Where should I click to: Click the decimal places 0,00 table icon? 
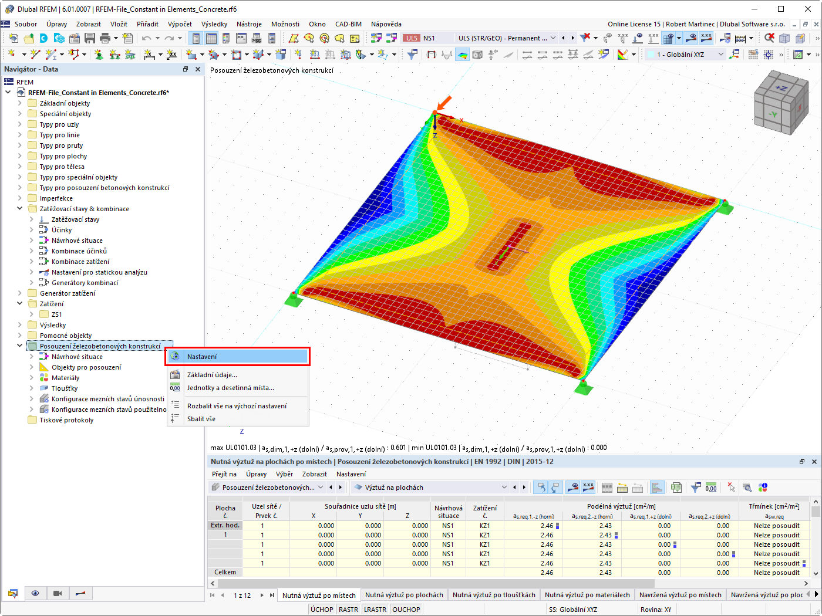[711, 488]
